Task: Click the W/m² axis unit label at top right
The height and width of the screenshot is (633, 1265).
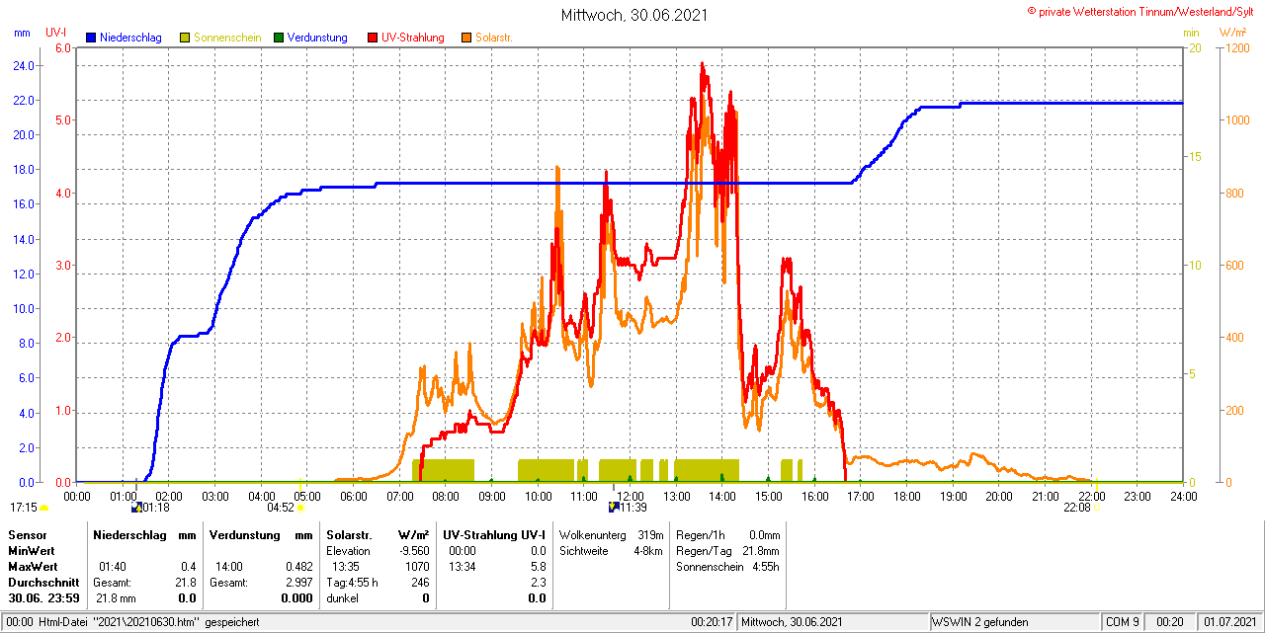Action: 1232,33
